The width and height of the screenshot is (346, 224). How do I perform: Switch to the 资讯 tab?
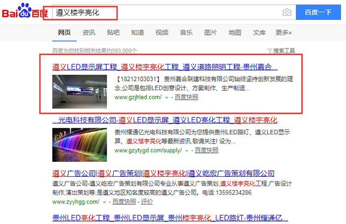pos(89,33)
